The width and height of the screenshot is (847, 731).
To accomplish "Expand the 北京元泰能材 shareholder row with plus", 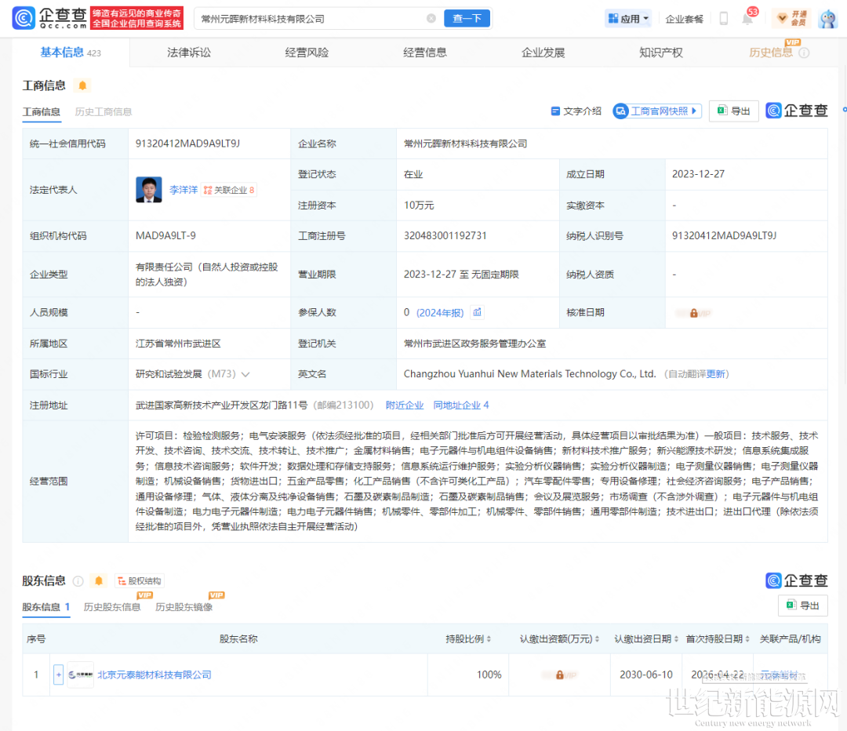I will 58,675.
